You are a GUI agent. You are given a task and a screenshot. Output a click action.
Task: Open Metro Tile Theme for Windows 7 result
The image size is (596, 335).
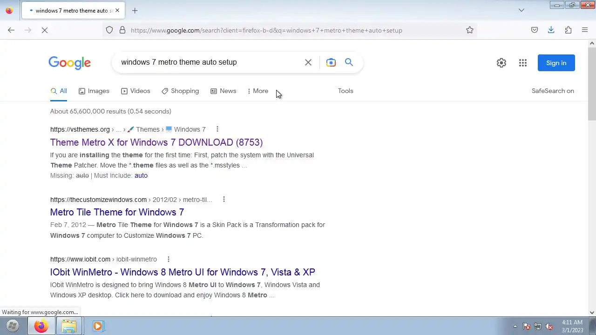click(117, 212)
